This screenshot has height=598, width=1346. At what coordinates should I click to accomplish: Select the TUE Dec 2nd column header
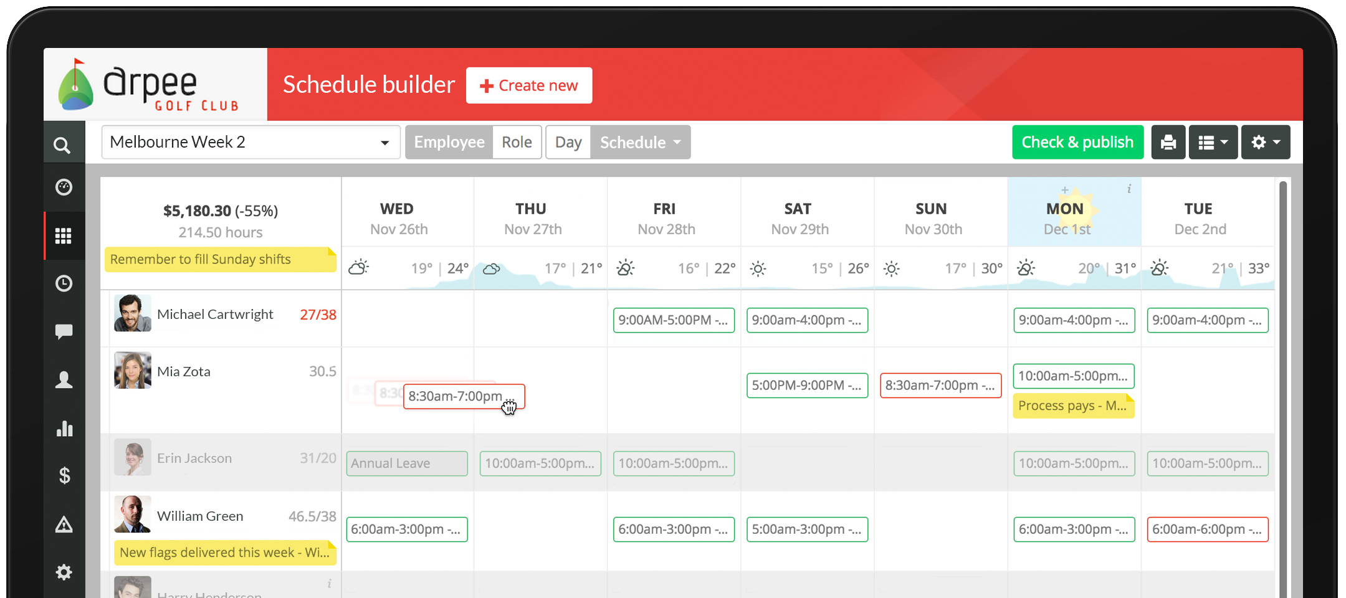1208,212
